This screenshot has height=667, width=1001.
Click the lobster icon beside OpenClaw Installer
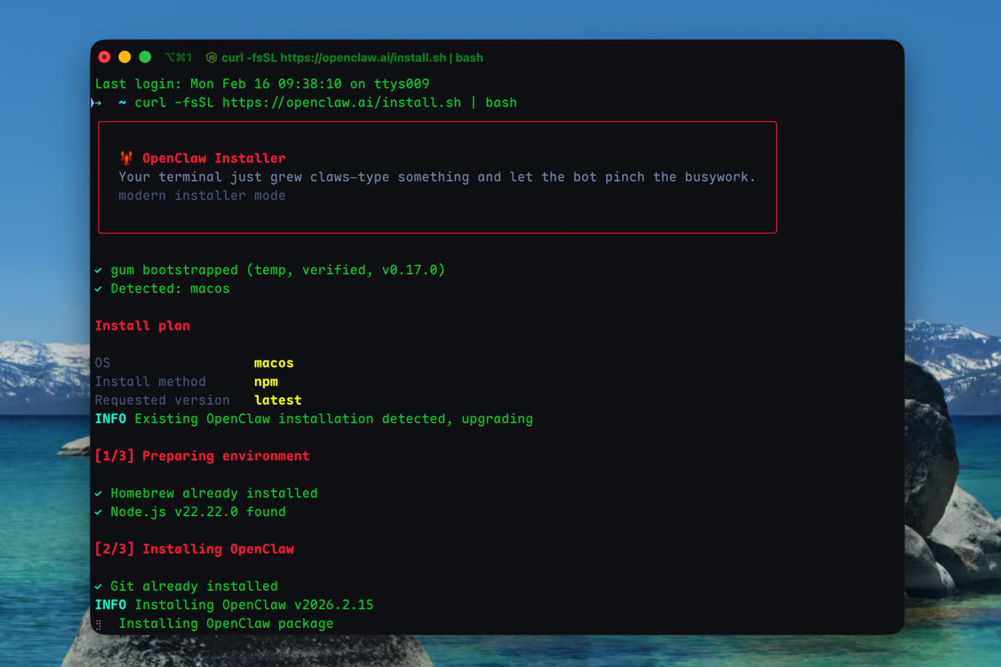(126, 158)
